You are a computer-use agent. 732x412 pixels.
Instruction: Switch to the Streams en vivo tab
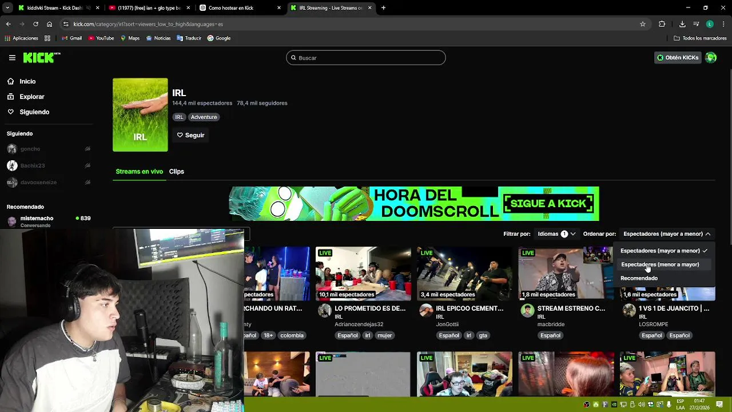tap(139, 172)
